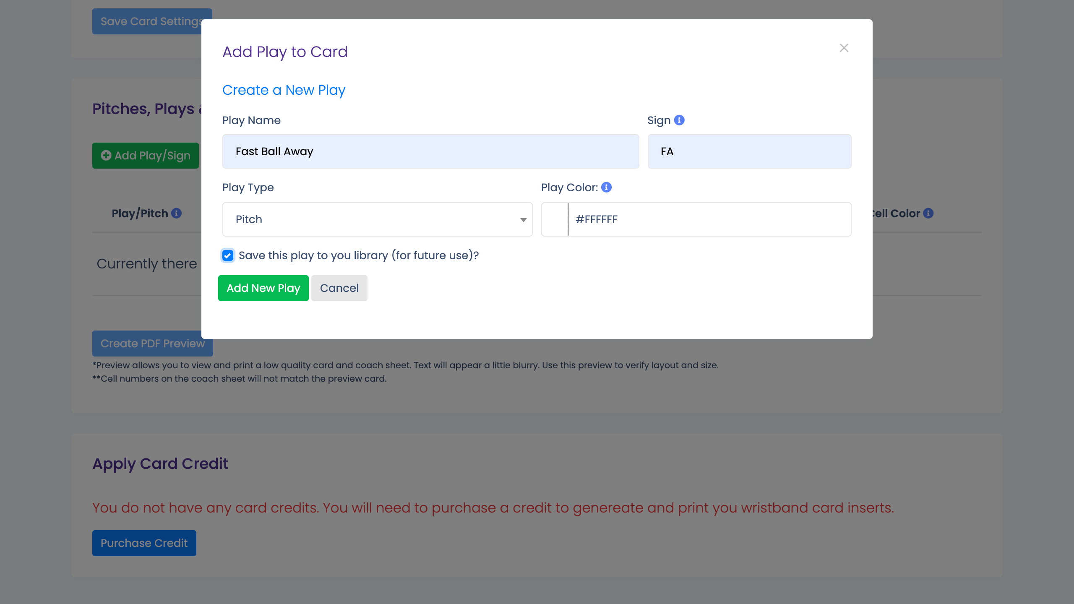
Task: Click inside the Play Name field
Action: coord(431,151)
